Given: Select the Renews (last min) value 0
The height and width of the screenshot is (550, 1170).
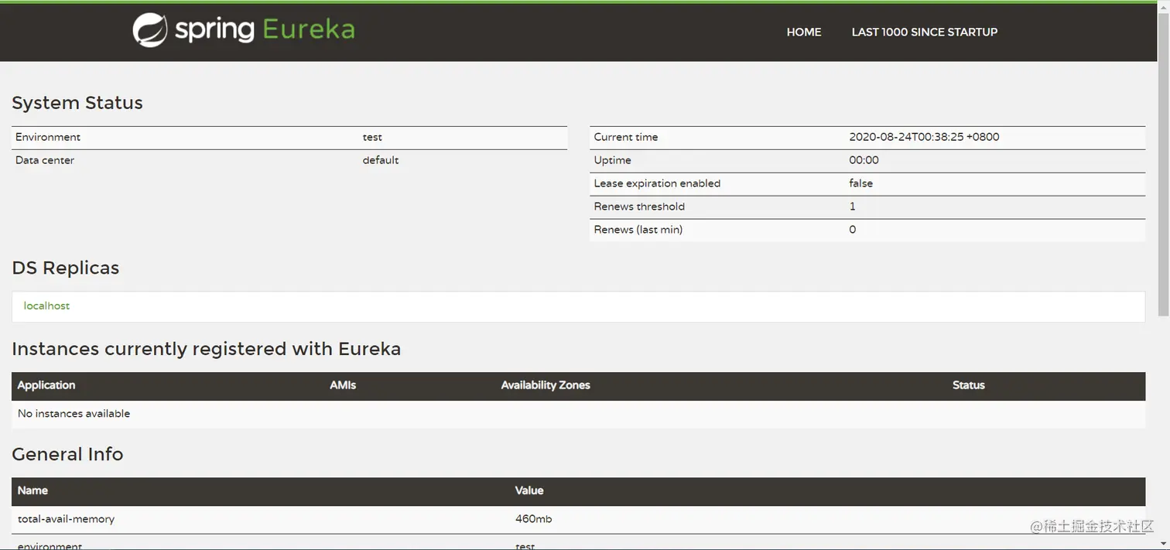Looking at the screenshot, I should [x=852, y=230].
